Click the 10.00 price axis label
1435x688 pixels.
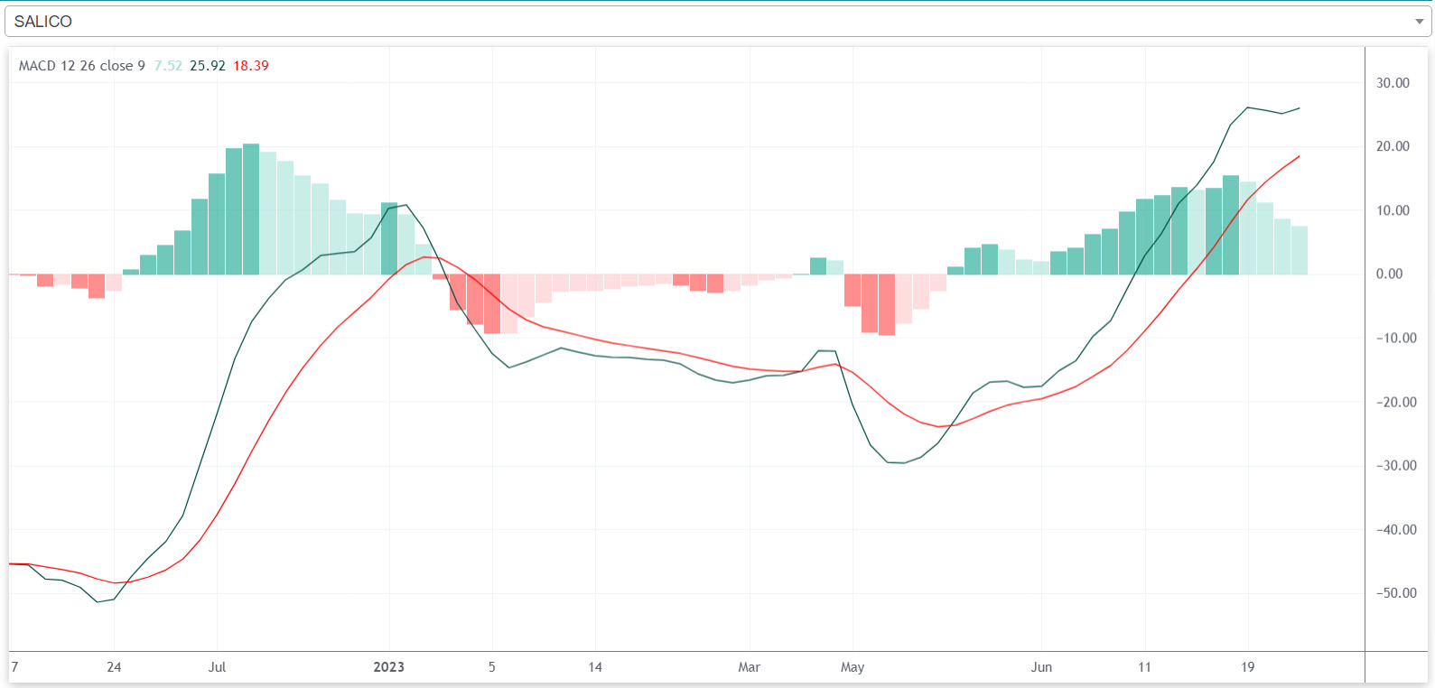point(1393,210)
